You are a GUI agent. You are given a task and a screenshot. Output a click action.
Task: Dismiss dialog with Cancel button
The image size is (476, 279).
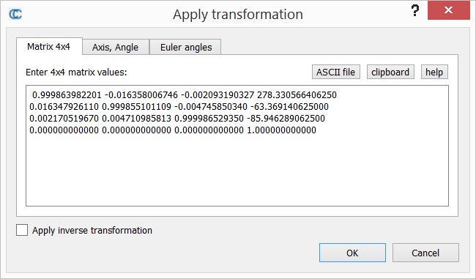(425, 253)
